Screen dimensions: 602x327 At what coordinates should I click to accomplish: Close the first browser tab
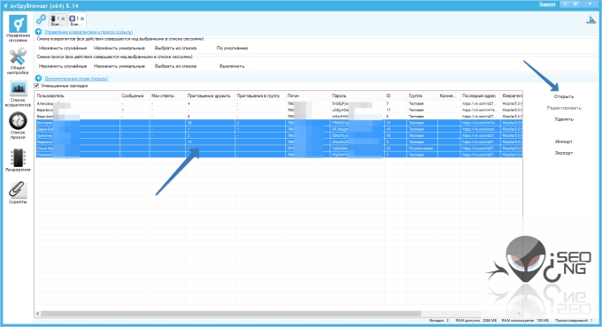(x=64, y=18)
